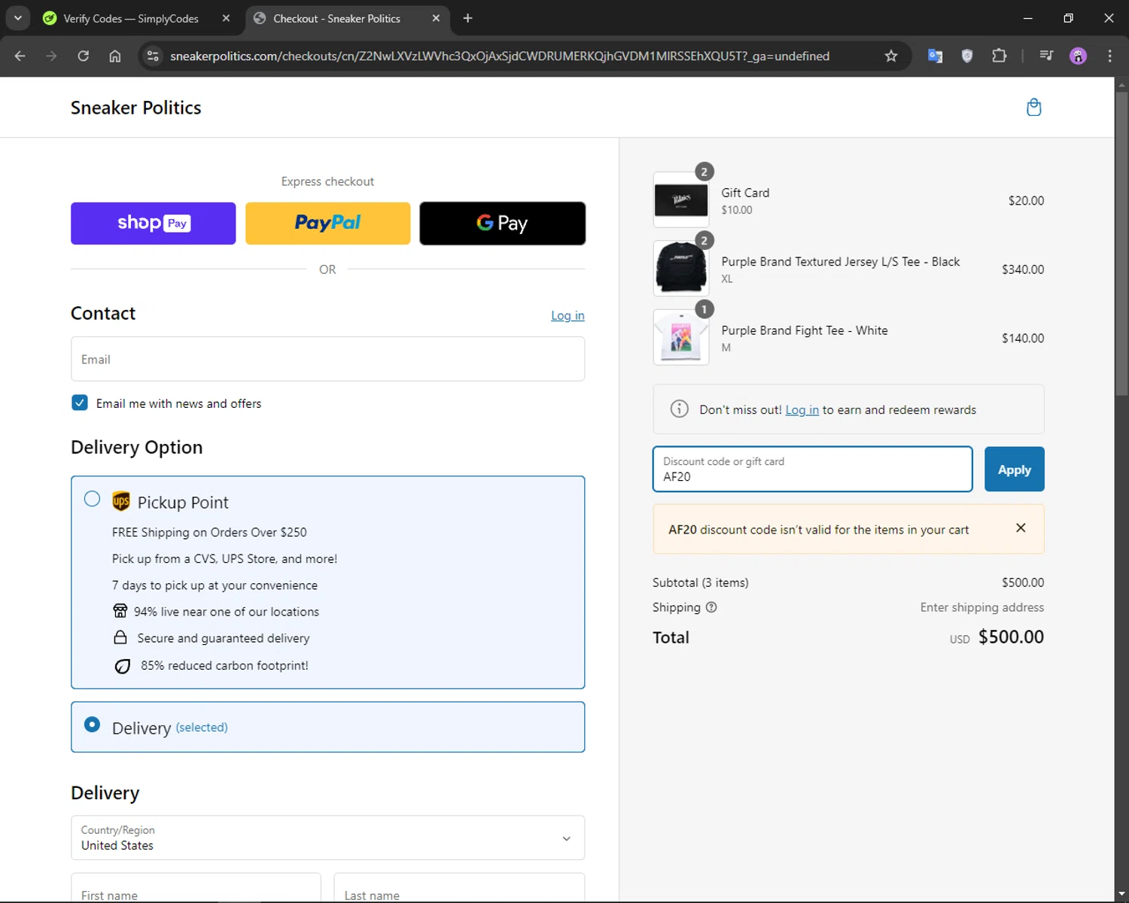1129x903 pixels.
Task: Select the Pickup Point radio option
Action: pyautogui.click(x=92, y=499)
